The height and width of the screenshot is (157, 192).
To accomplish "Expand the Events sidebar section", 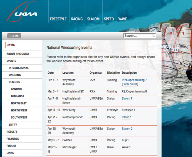I will (11, 61).
